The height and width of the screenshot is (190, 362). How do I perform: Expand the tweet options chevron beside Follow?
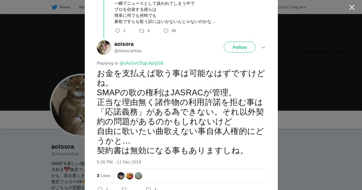[263, 47]
